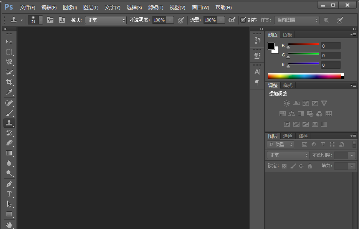Image resolution: width=359 pixels, height=229 pixels.
Task: Select the Crop tool
Action: pyautogui.click(x=10, y=82)
